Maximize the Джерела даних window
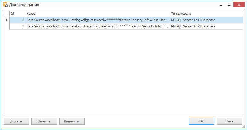 point(229,5)
